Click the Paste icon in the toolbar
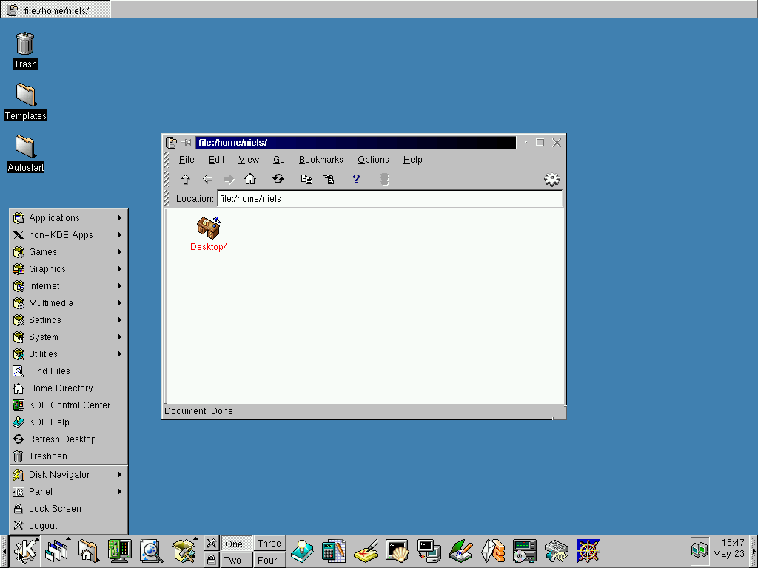 point(329,179)
